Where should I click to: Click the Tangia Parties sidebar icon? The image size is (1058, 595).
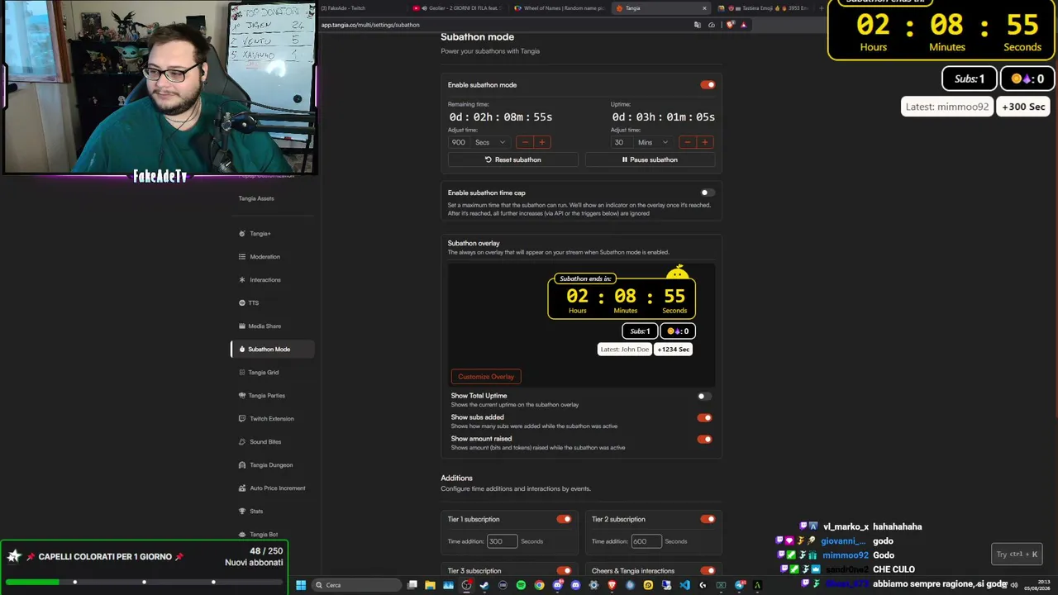click(x=241, y=396)
